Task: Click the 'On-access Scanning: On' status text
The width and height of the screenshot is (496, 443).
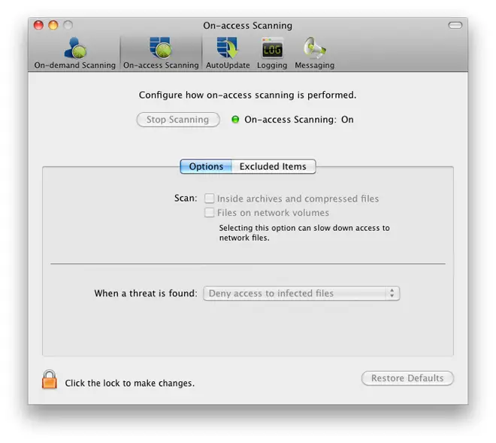Action: (x=299, y=120)
